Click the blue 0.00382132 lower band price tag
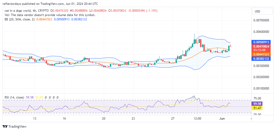 click(261, 59)
